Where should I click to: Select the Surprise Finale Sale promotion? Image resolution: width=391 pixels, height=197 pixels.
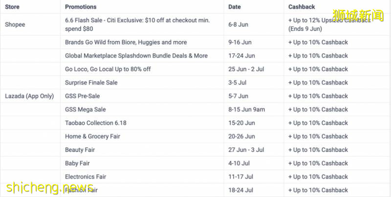click(91, 82)
